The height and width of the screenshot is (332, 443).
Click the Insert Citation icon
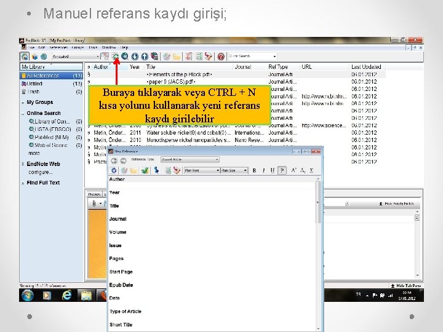[x=188, y=57]
